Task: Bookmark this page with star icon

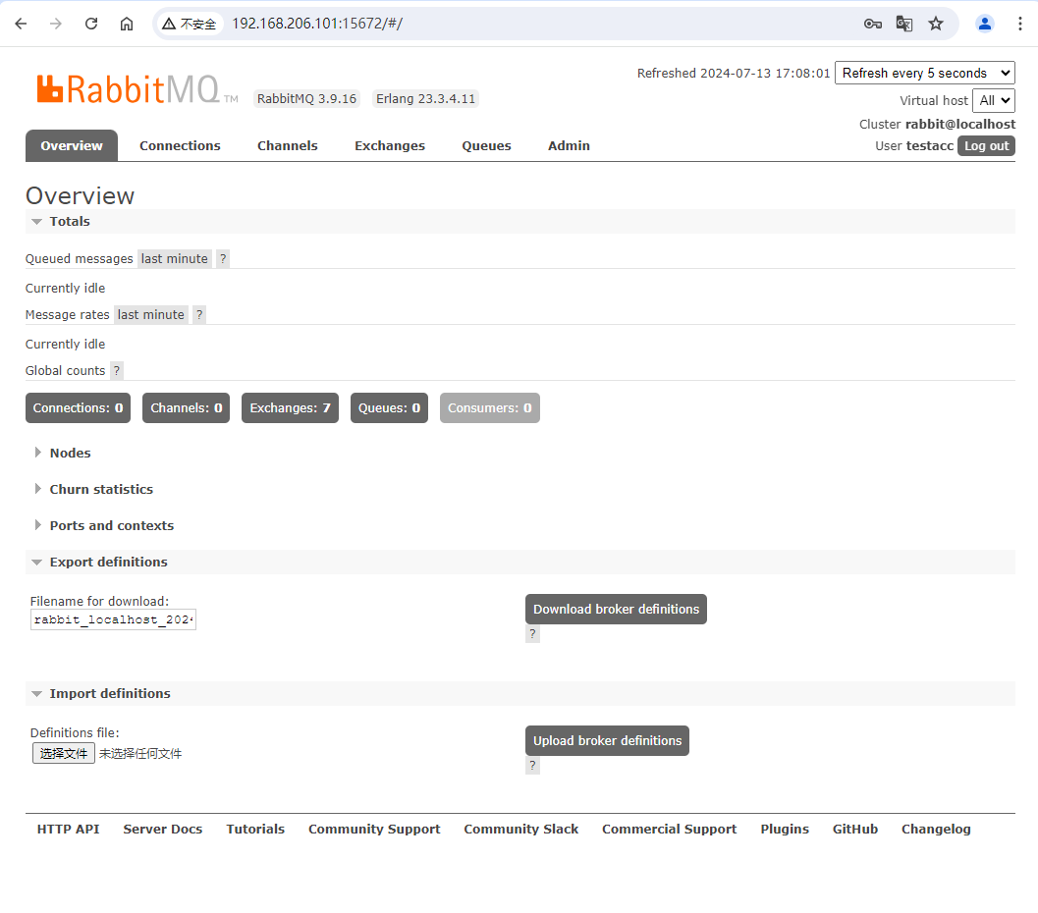Action: (x=936, y=24)
